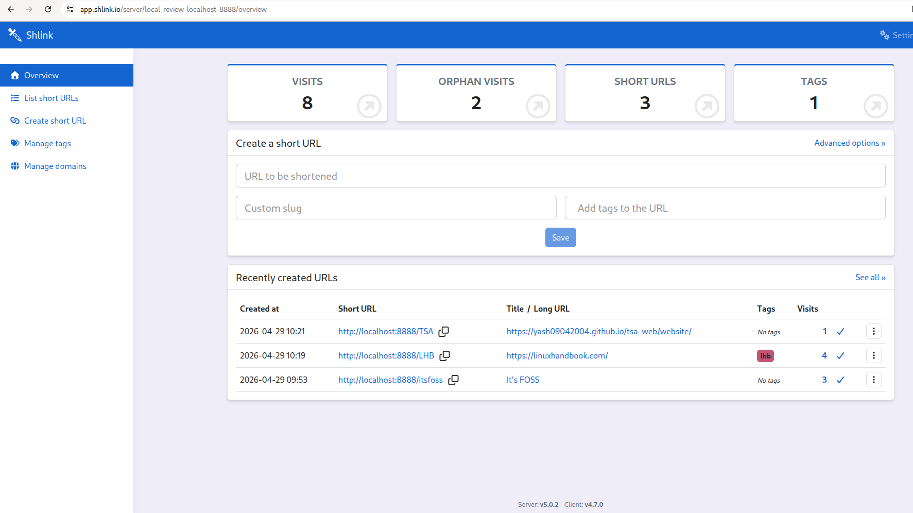Click the Tags column header

[766, 309]
